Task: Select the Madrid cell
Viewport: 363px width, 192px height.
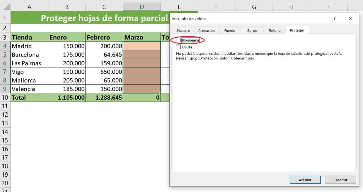Action: [x=29, y=46]
